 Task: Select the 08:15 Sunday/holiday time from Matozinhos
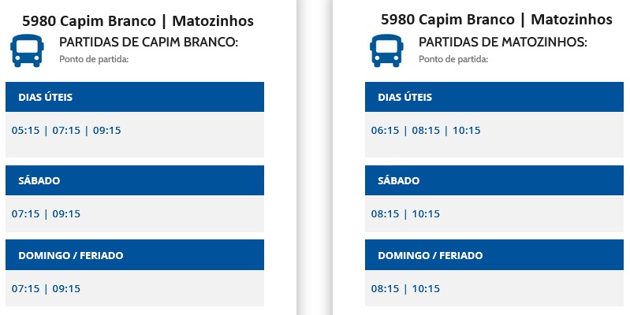386,289
